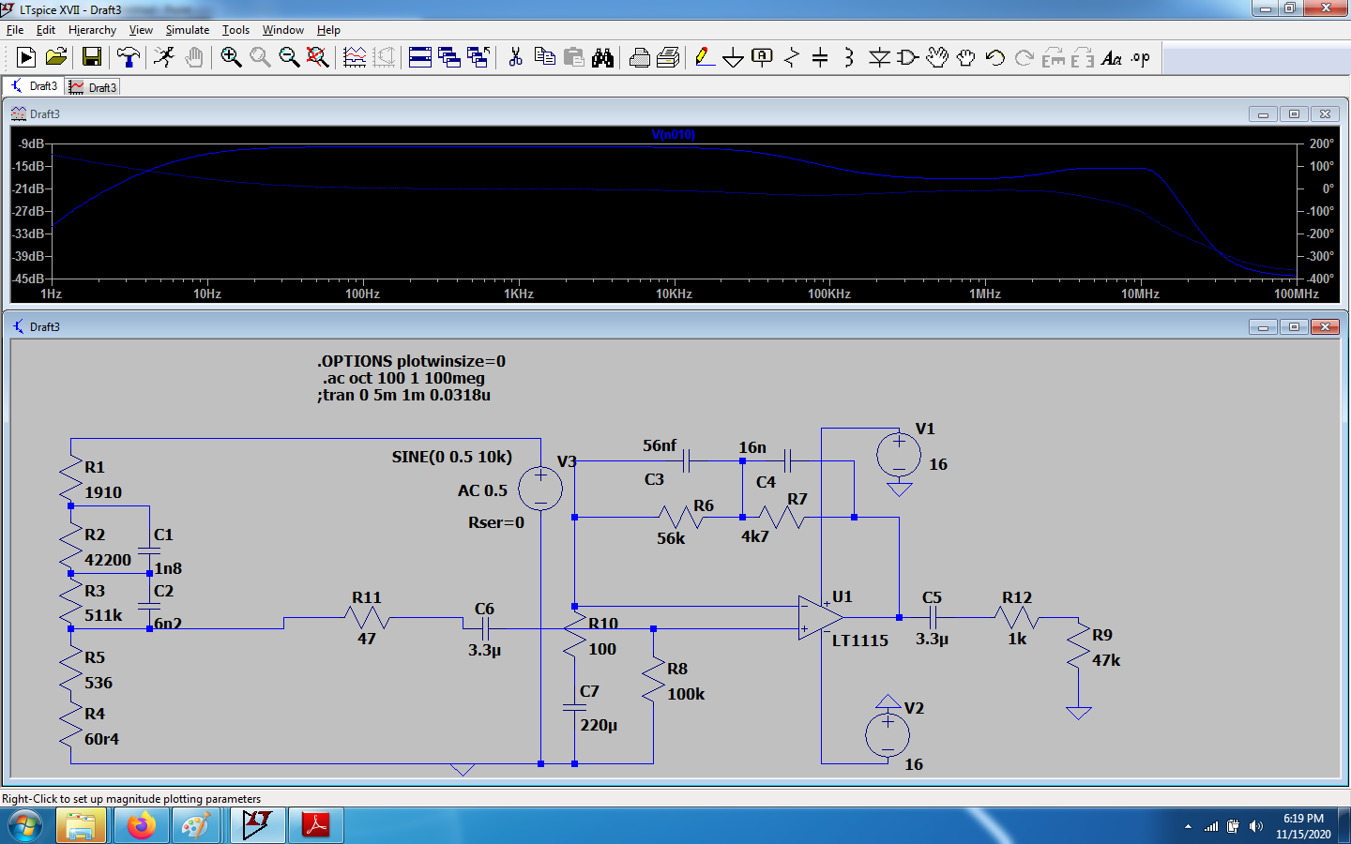Save the schematic with the floppy disk icon
Screen dimensions: 1351x844
(92, 58)
